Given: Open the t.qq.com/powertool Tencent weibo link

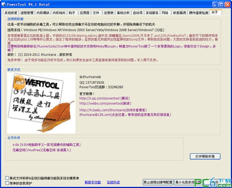Looking at the screenshot, I should (x=104, y=98).
